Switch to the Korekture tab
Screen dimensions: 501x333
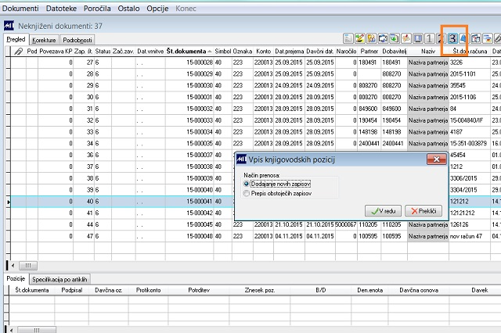[x=45, y=38]
